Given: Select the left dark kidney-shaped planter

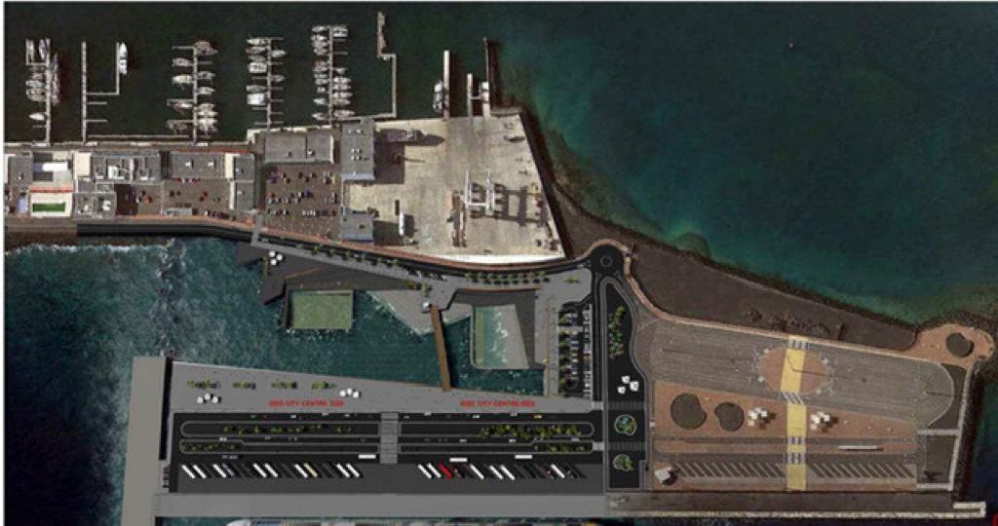Looking at the screenshot, I should 688,410.
